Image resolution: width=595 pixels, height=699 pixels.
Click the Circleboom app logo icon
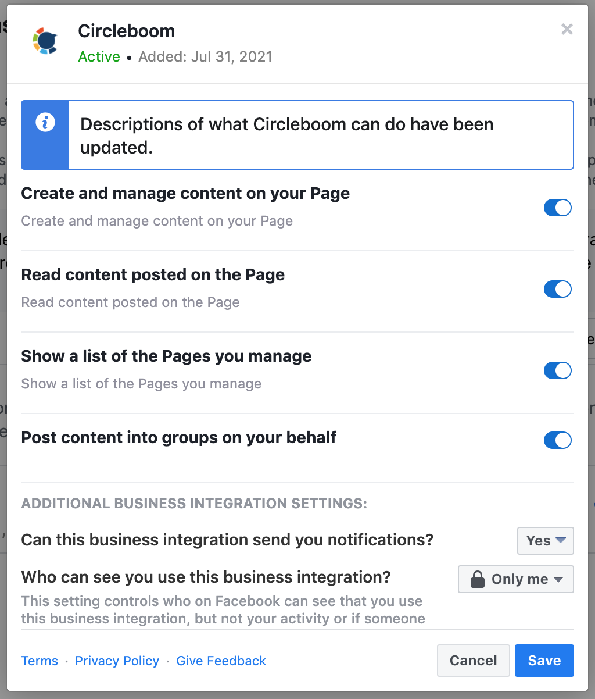coord(45,41)
